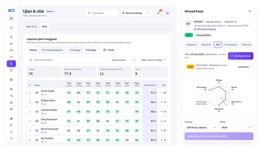Screen dimensions: 261x150
Task: Click Lanjut lewat Perusahaan & kandidat button
Action: [219, 136]
